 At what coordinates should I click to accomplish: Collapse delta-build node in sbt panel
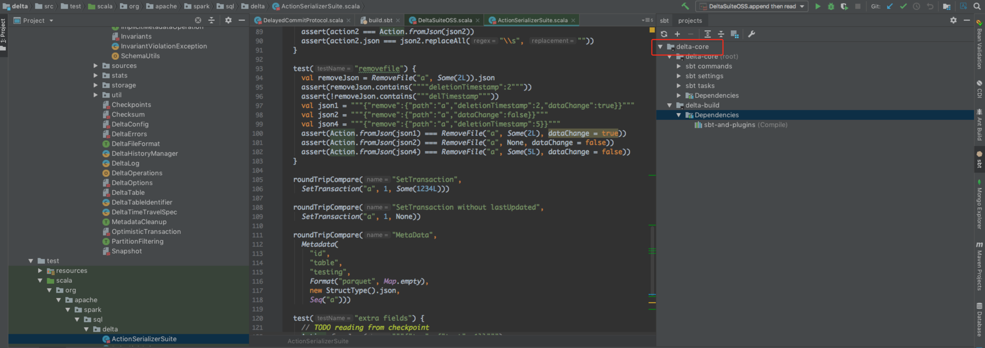point(670,105)
